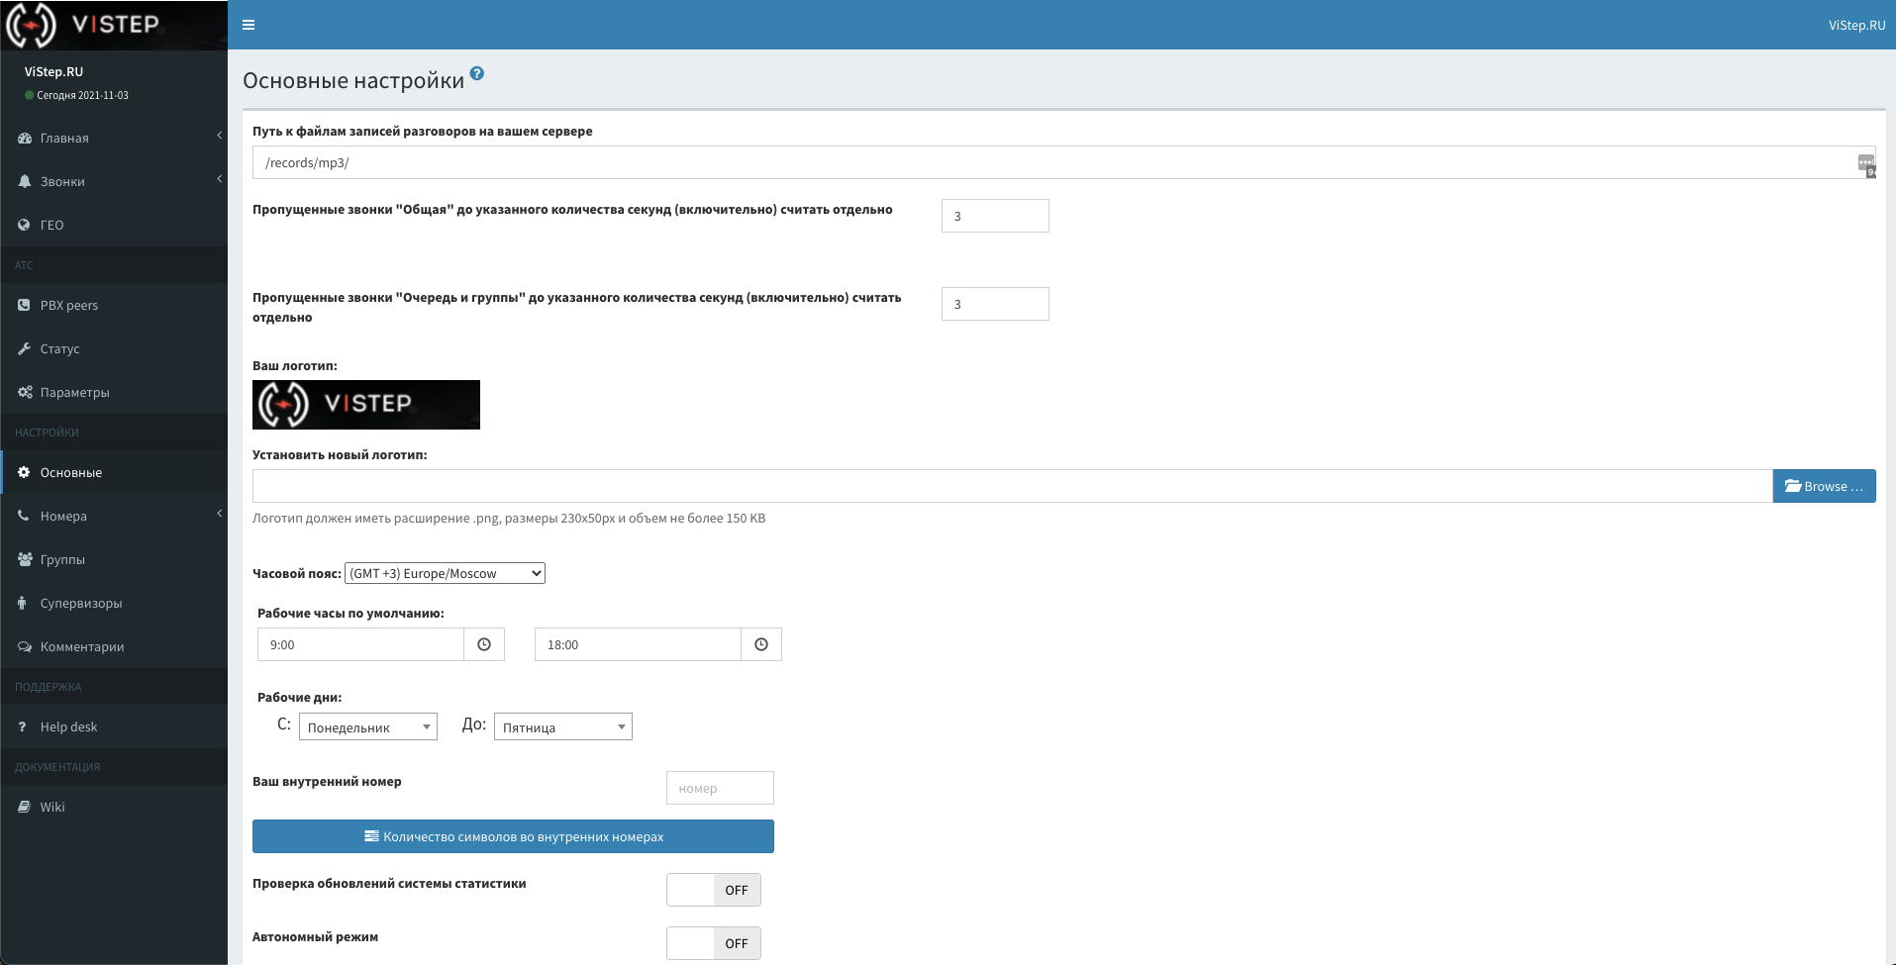Open the Понедельник start day dropdown
1896x965 pixels.
click(x=367, y=727)
